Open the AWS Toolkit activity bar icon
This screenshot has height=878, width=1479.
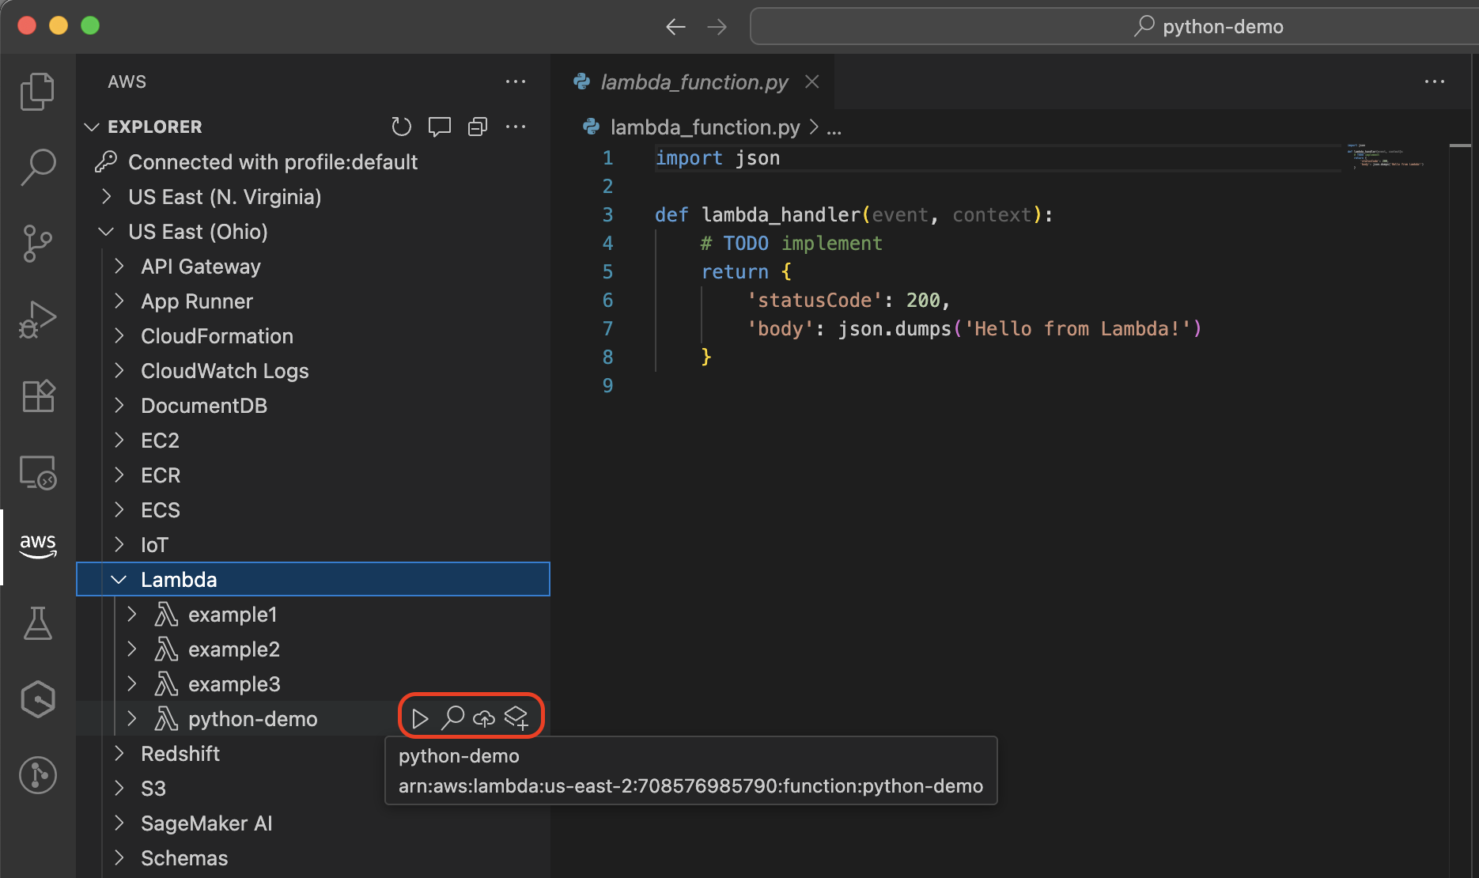click(37, 546)
